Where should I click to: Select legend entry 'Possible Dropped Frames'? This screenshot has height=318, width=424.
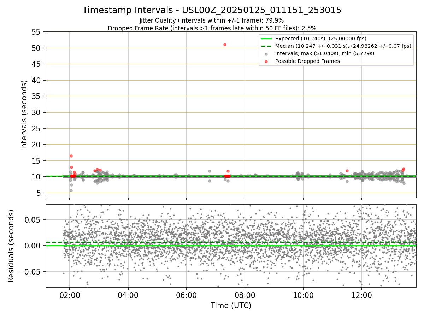(x=307, y=61)
